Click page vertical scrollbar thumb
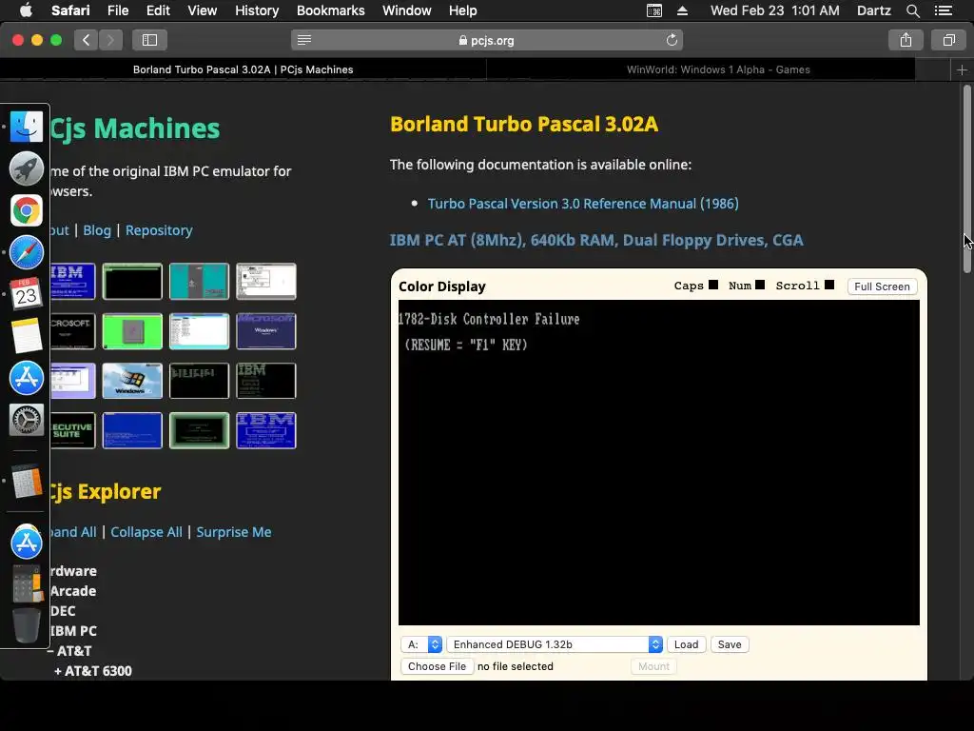Viewport: 974px width, 731px height. click(x=966, y=179)
